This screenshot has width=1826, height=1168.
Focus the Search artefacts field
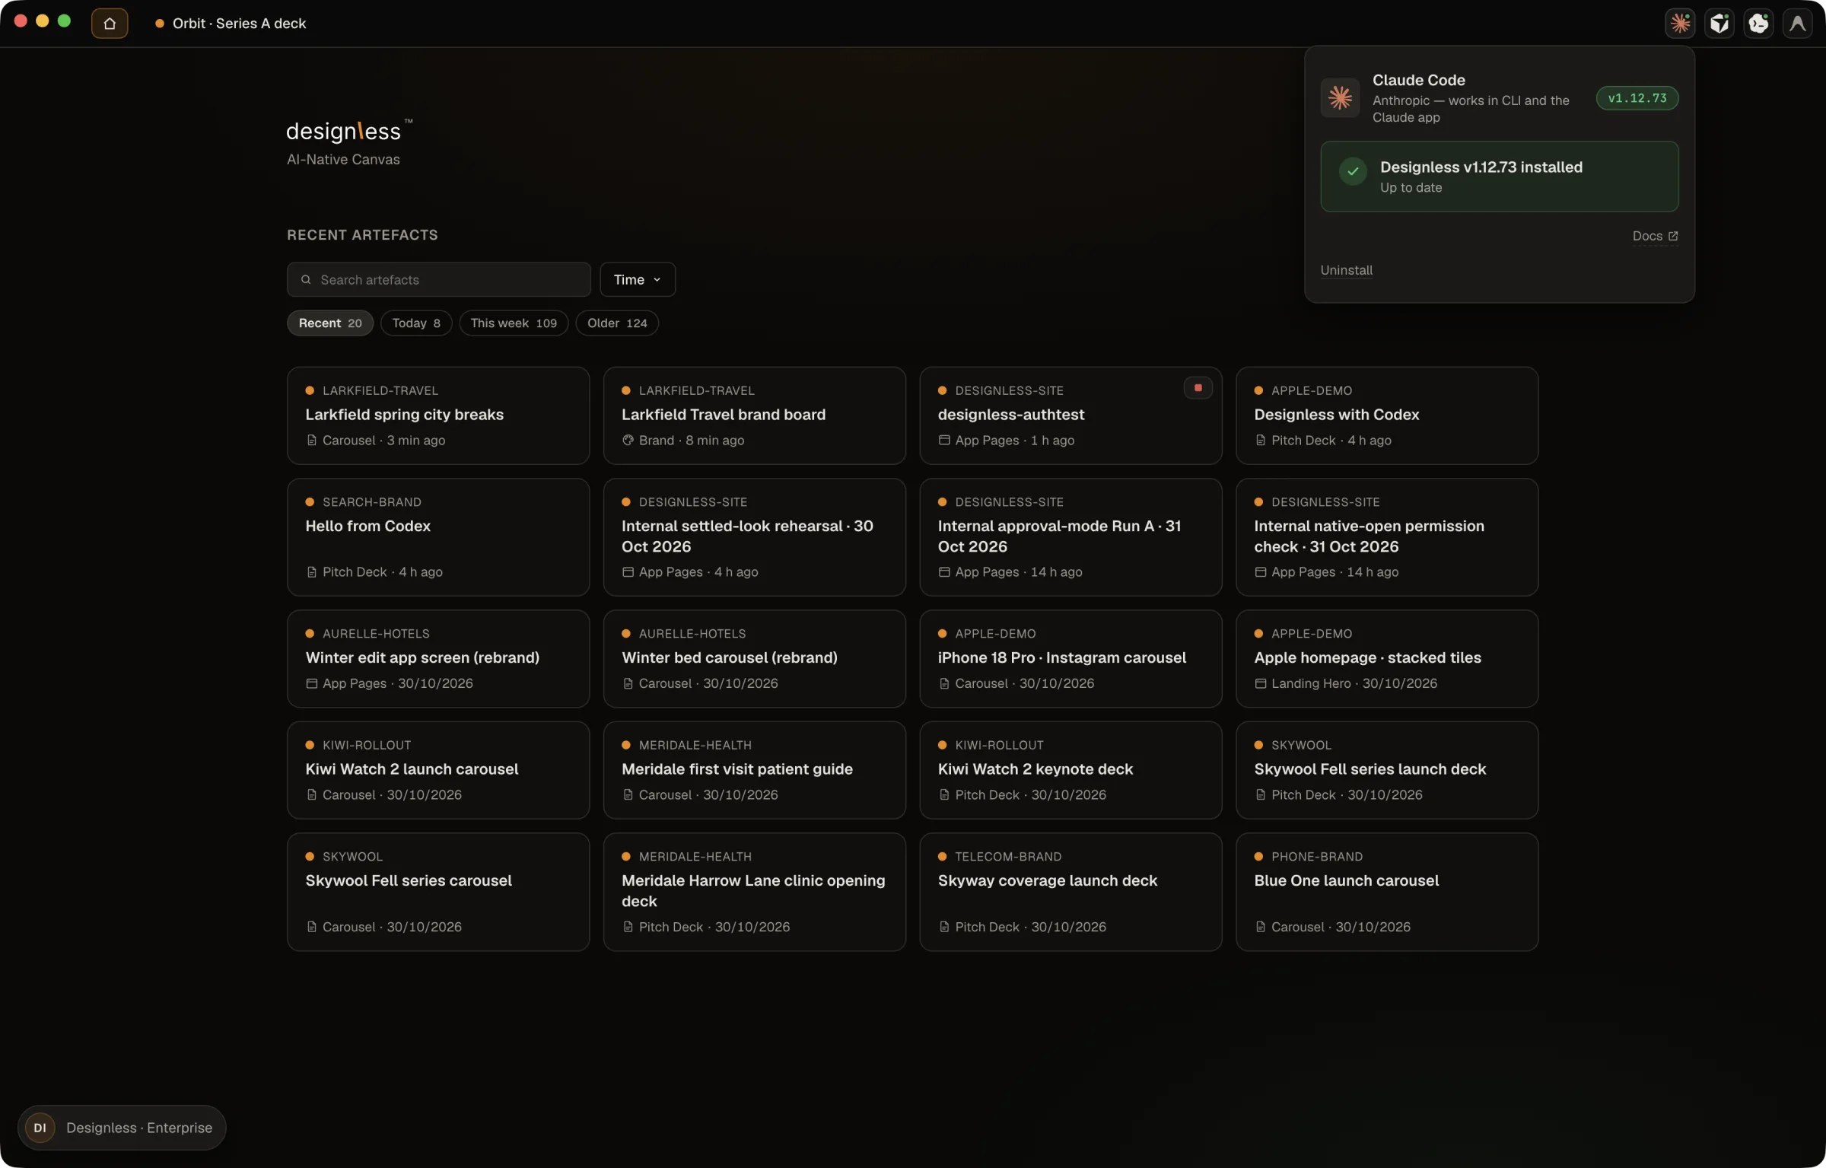coord(439,280)
